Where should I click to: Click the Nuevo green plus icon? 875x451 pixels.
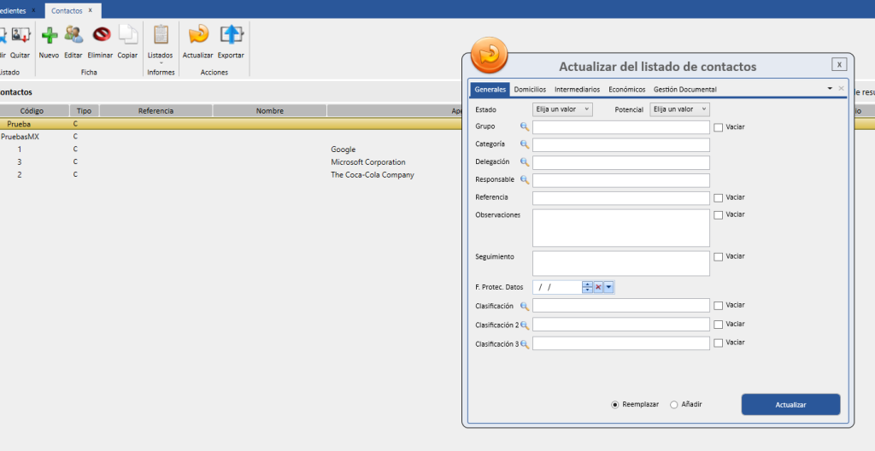coord(49,35)
